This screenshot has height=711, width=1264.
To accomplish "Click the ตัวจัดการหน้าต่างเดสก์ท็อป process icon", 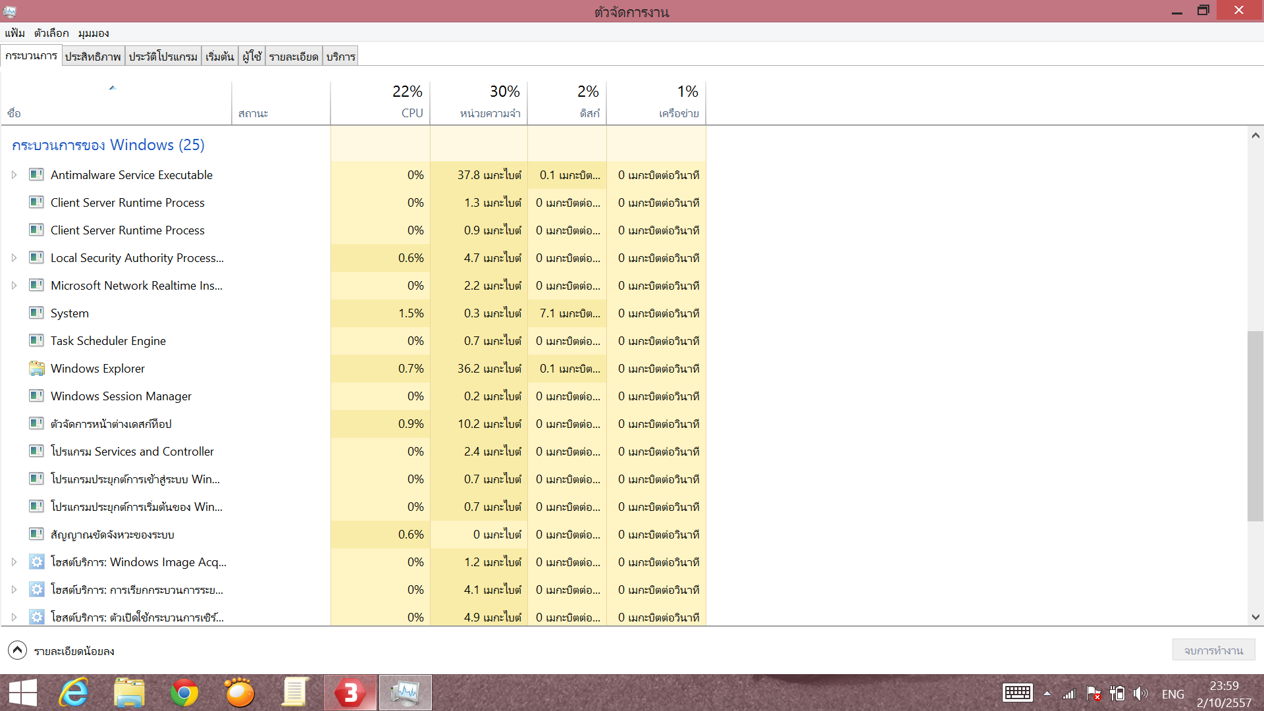I will (36, 423).
